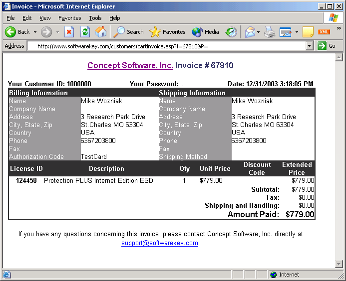Screen dimensions: 346x281
Task: Click the orange XML toolbar icon
Action: [x=324, y=32]
